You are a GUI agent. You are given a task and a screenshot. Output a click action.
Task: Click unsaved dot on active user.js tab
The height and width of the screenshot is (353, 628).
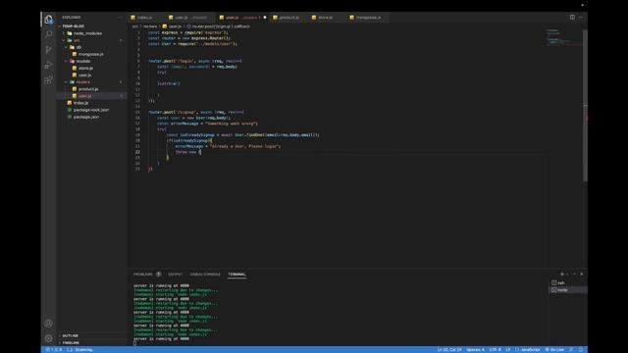click(265, 18)
